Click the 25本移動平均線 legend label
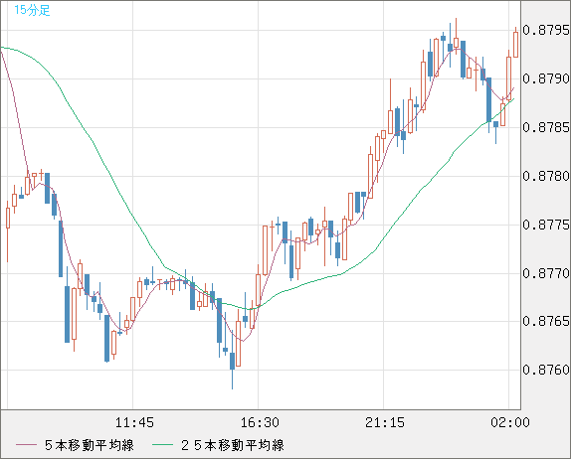 (233, 445)
